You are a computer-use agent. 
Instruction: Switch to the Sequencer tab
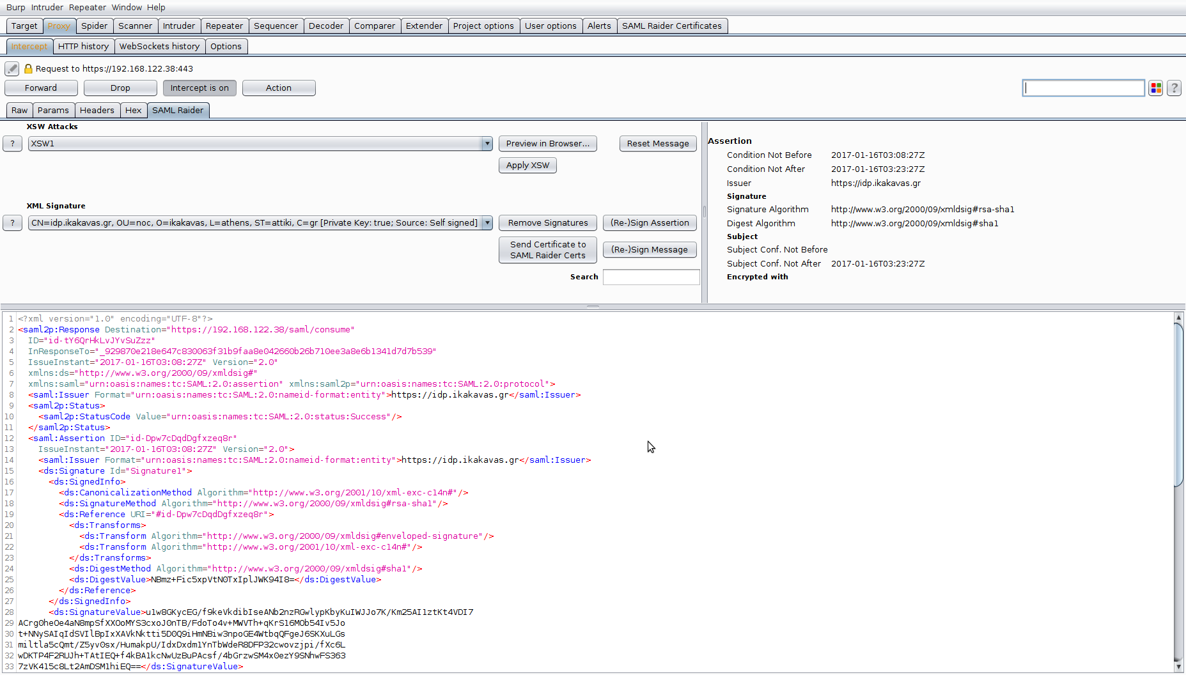pos(276,26)
